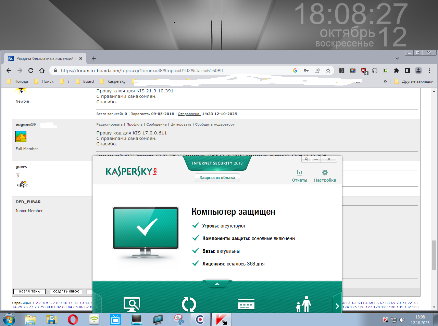Open the browser home page
Screen dimensions: 438x326
42,70
